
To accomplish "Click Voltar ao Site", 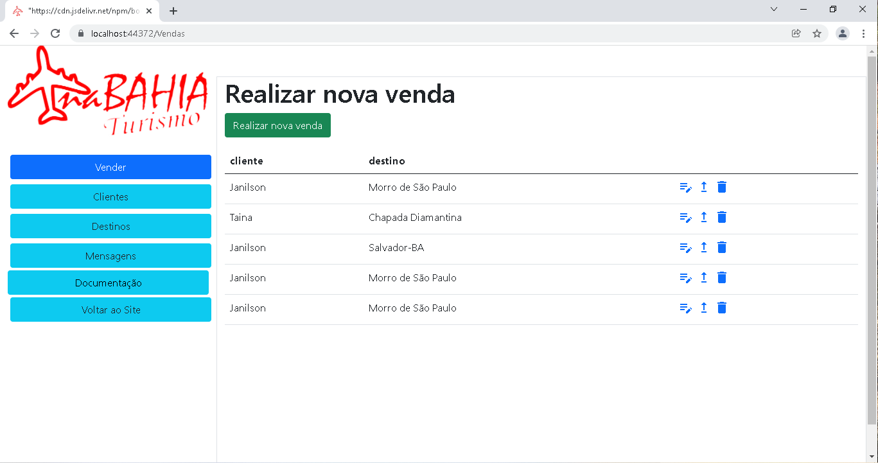I will pyautogui.click(x=110, y=310).
